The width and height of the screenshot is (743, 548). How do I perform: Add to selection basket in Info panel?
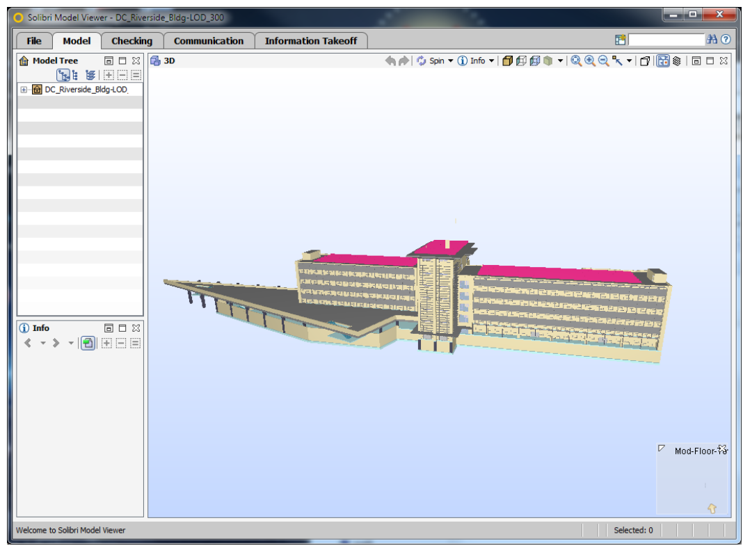(x=106, y=343)
